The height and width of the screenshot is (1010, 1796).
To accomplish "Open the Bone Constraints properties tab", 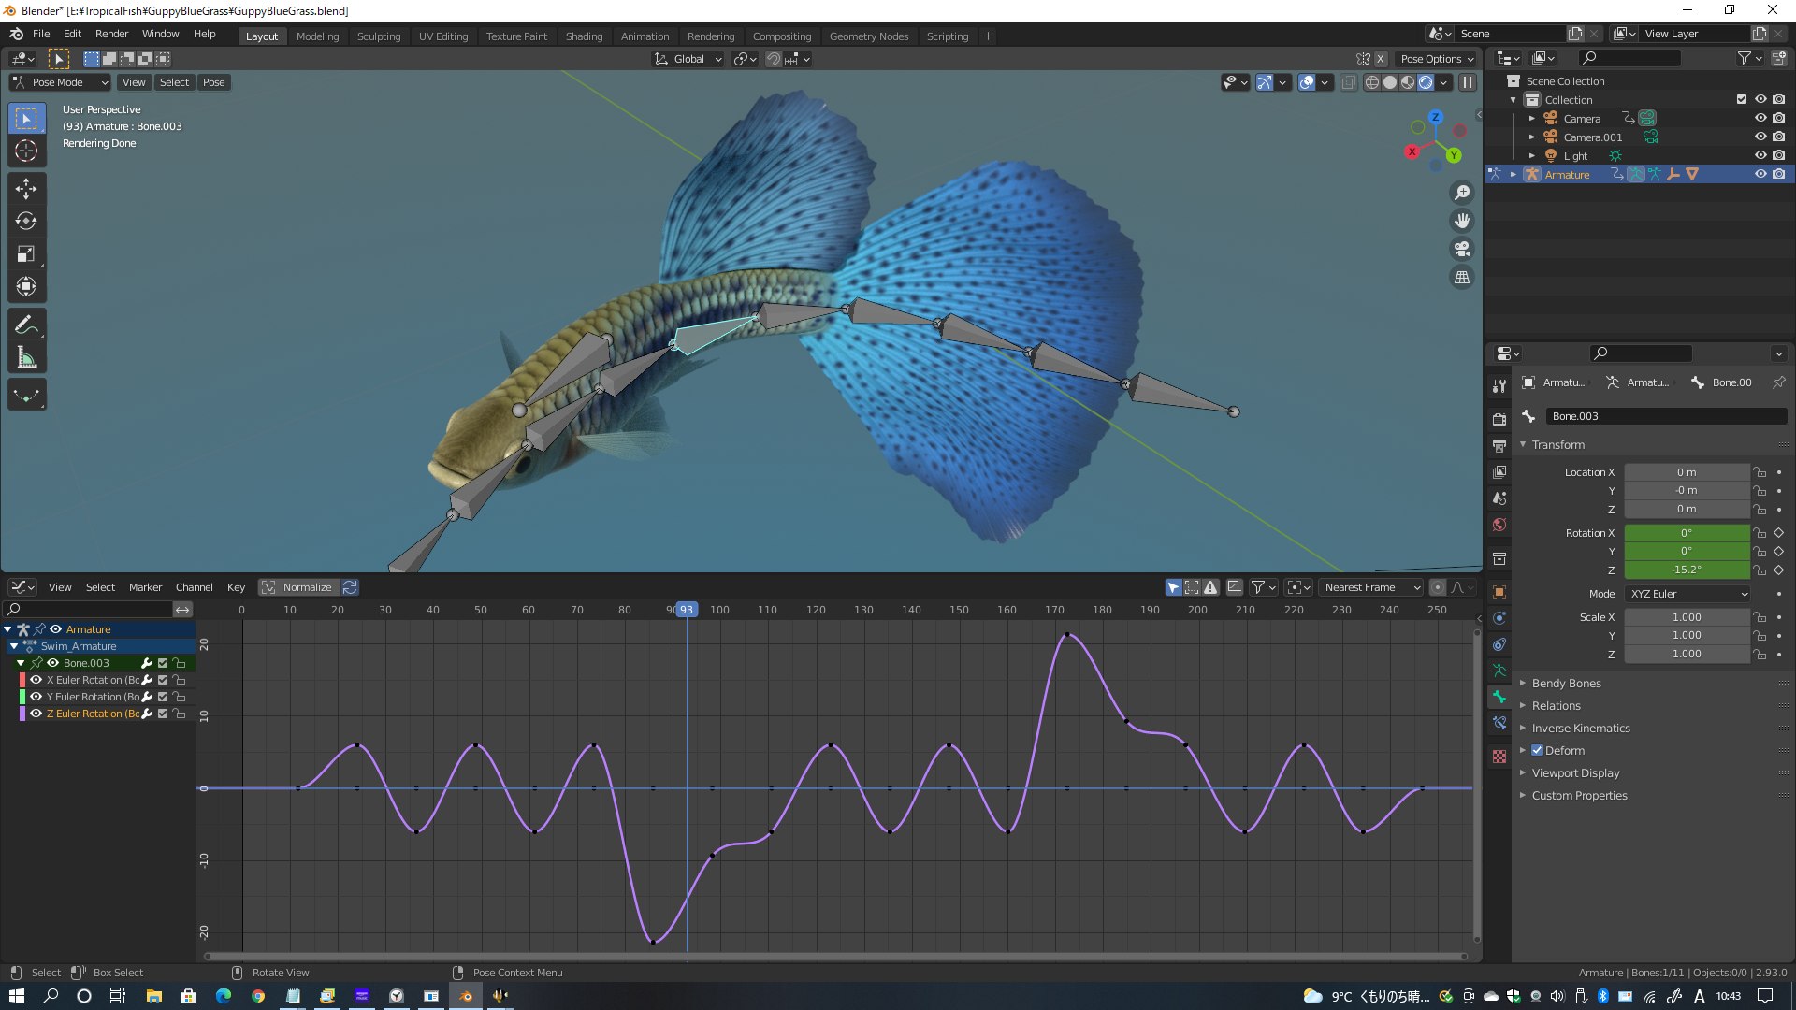I will tap(1499, 723).
